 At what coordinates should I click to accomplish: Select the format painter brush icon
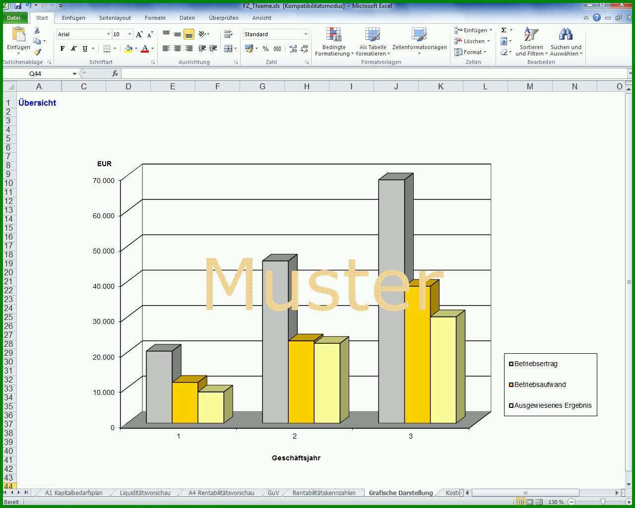point(37,52)
